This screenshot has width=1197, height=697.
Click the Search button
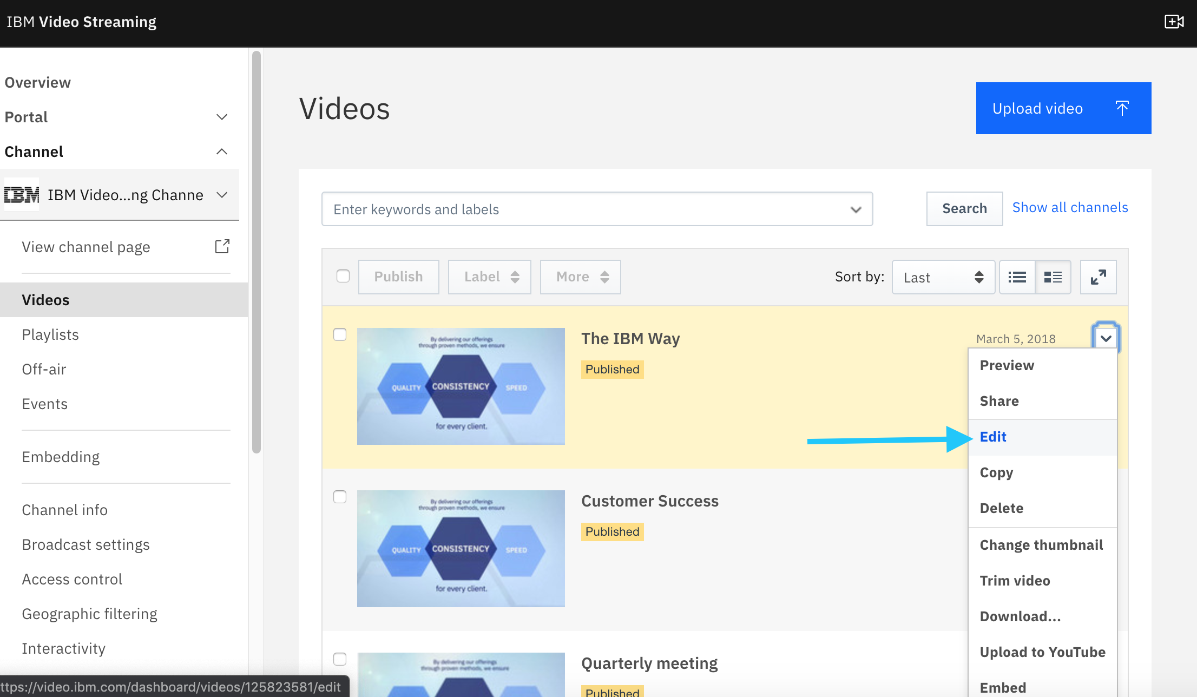click(964, 209)
